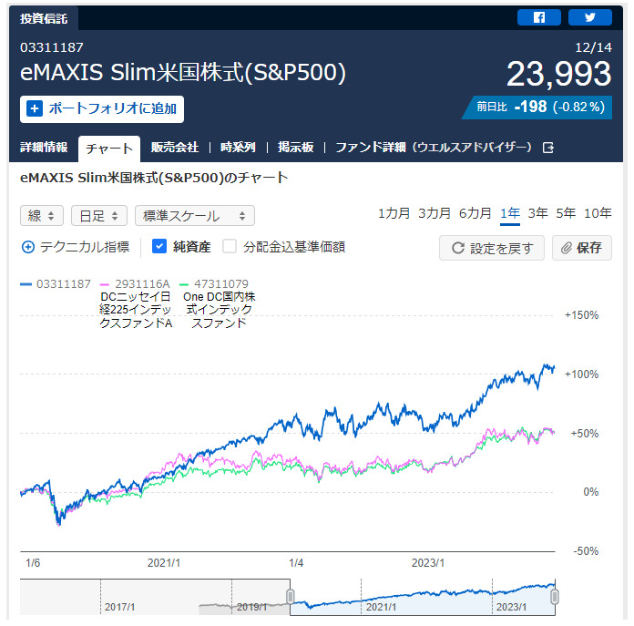The height and width of the screenshot is (626, 634).
Task: Set chart range to 3年
Action: [537, 213]
